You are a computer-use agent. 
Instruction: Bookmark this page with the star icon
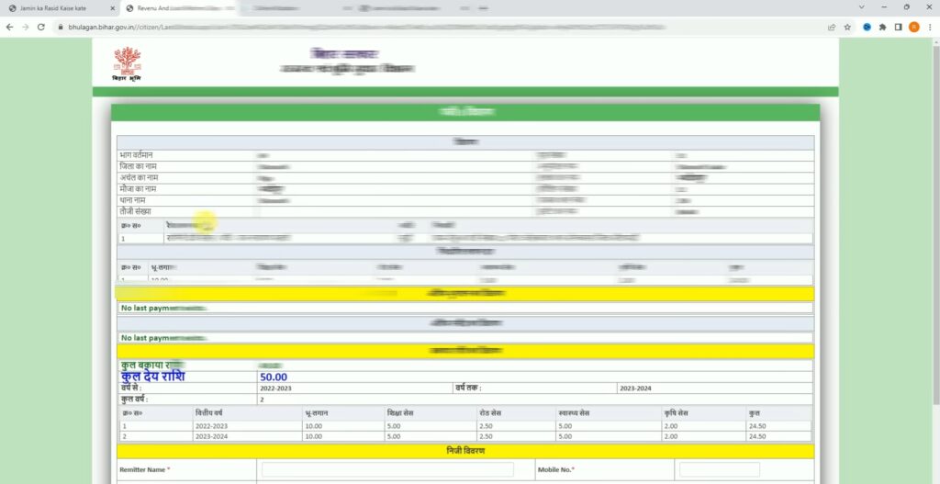847,27
